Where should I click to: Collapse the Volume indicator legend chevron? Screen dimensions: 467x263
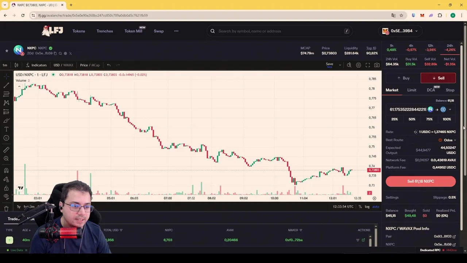[x=19, y=87]
